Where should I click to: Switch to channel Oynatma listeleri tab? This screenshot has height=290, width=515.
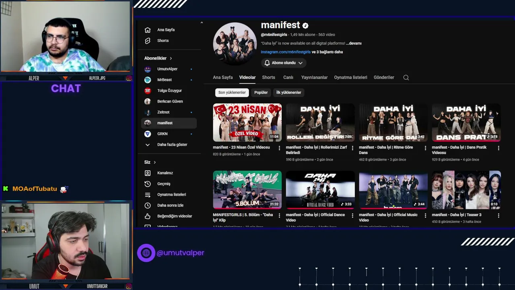pyautogui.click(x=350, y=77)
